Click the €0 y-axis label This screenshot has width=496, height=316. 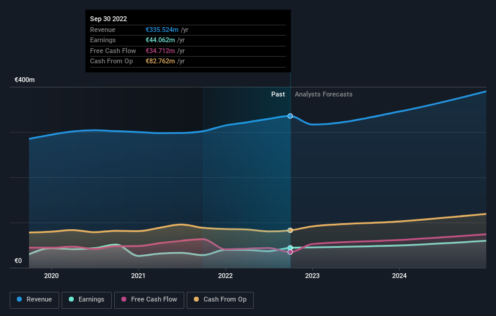click(x=18, y=261)
